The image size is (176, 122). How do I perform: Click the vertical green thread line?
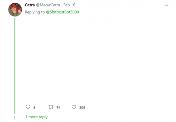point(15,66)
